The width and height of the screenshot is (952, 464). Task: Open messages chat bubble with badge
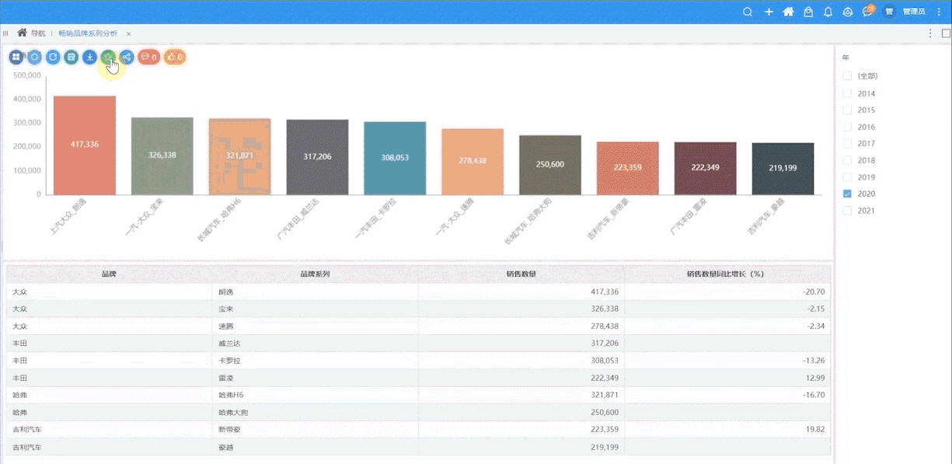868,11
